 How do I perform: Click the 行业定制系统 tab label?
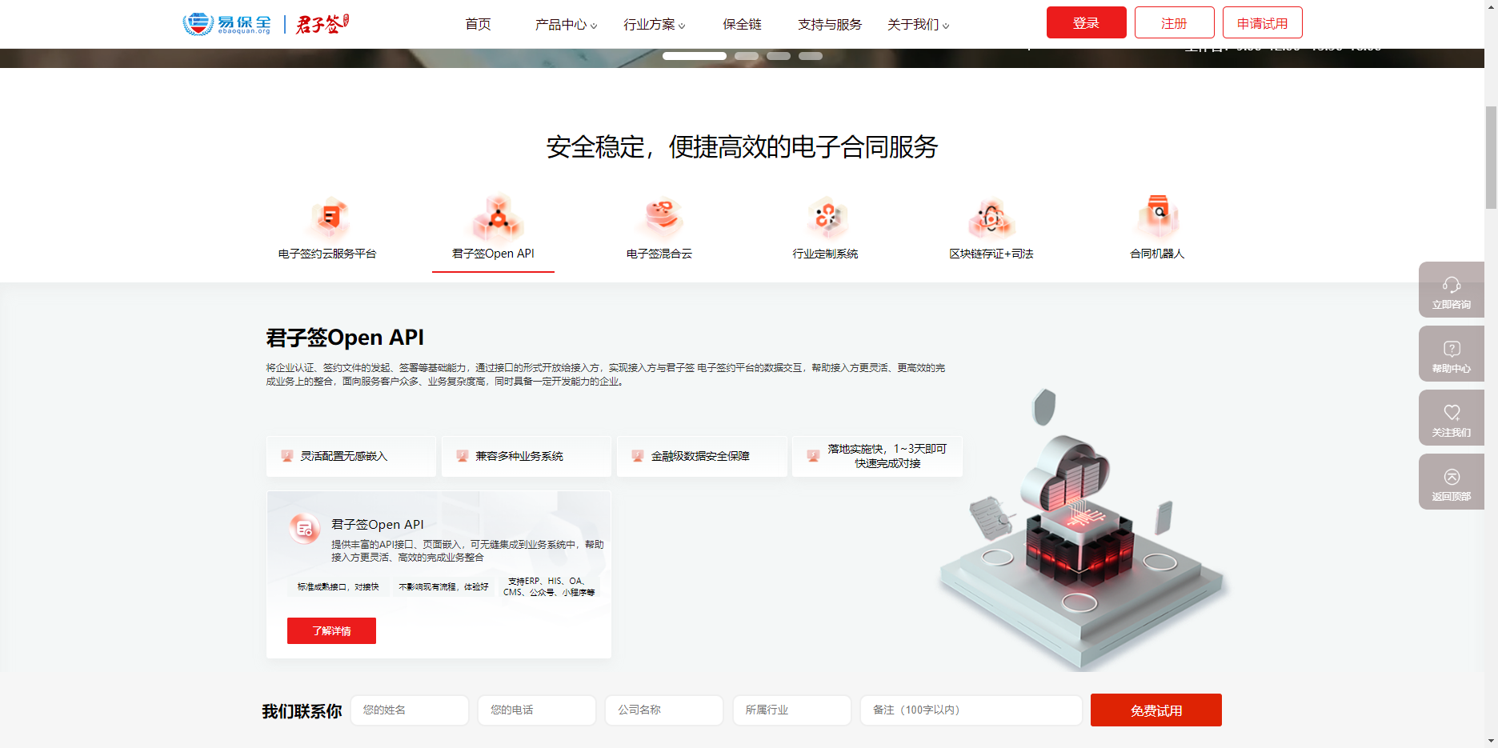tap(825, 254)
